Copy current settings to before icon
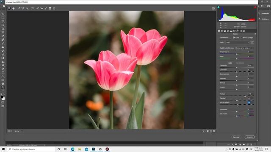Screen dimensions: 271x152 point(210,131)
